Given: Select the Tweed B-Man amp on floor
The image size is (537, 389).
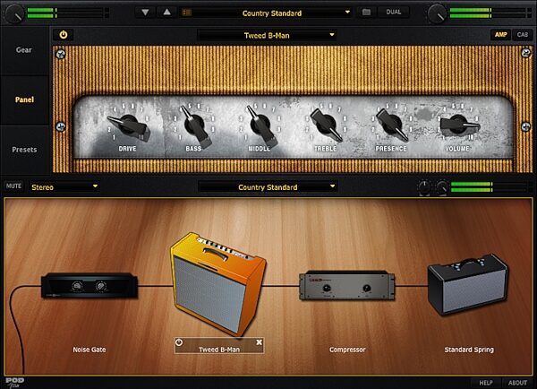Looking at the screenshot, I should 217,284.
